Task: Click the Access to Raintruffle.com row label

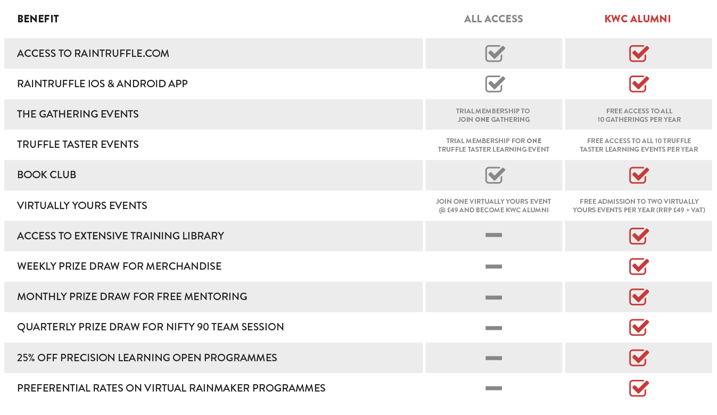Action: coord(93,54)
